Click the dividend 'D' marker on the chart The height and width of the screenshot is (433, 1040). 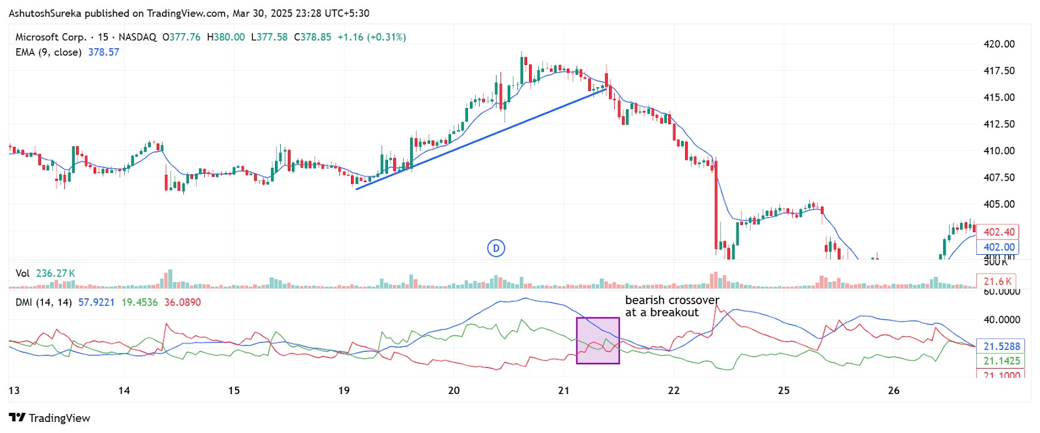[496, 248]
